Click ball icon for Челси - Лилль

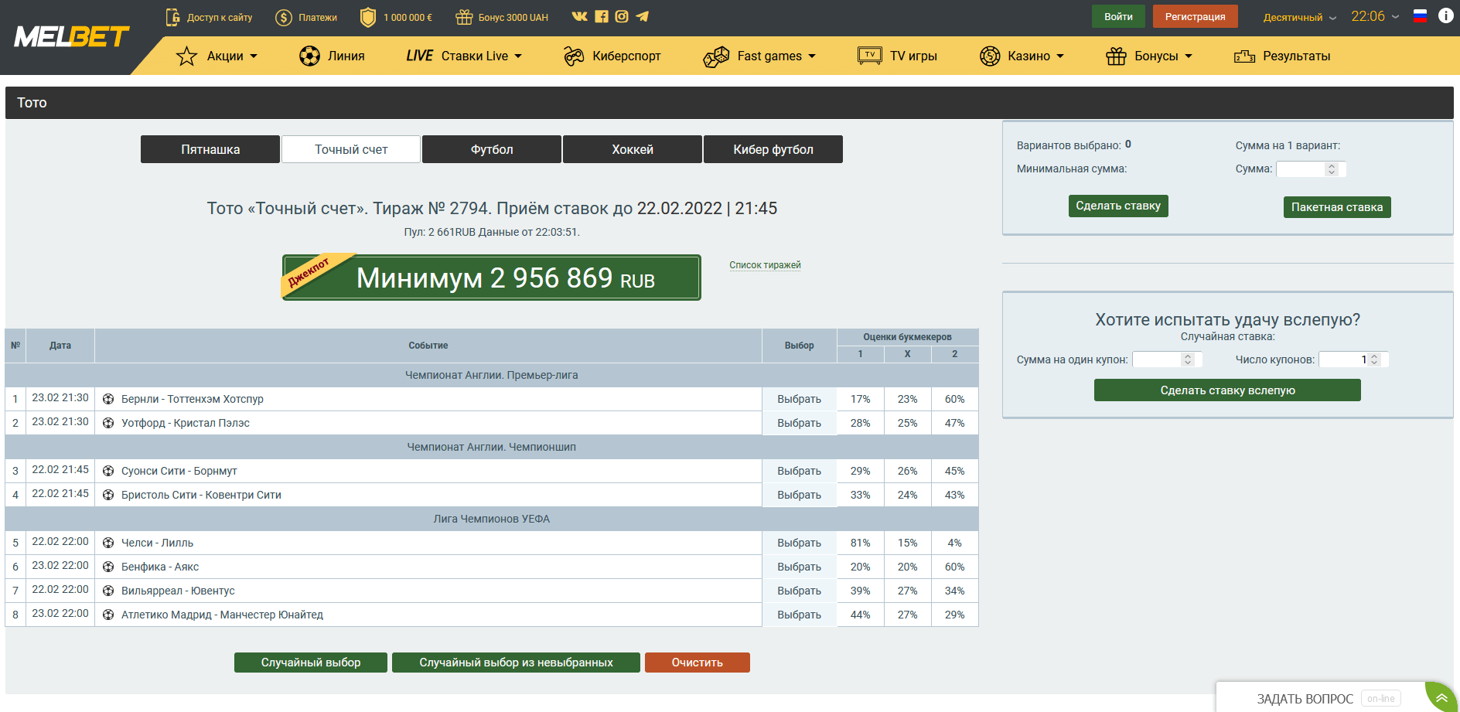pos(108,543)
